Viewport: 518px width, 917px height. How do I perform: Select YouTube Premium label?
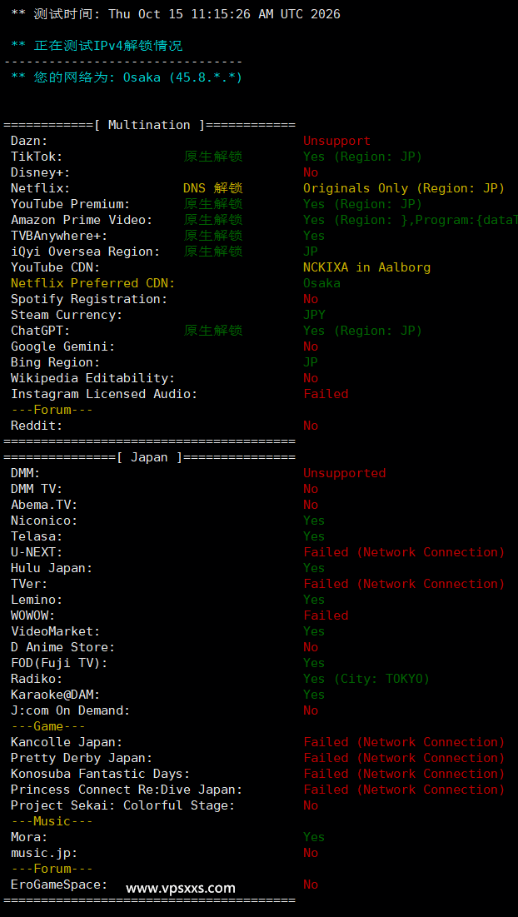pos(70,204)
